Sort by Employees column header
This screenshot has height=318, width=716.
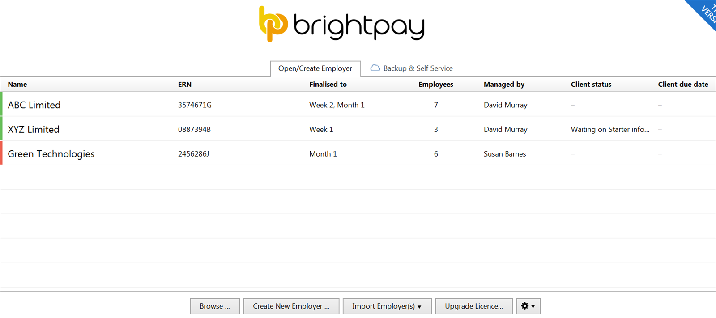coord(436,84)
